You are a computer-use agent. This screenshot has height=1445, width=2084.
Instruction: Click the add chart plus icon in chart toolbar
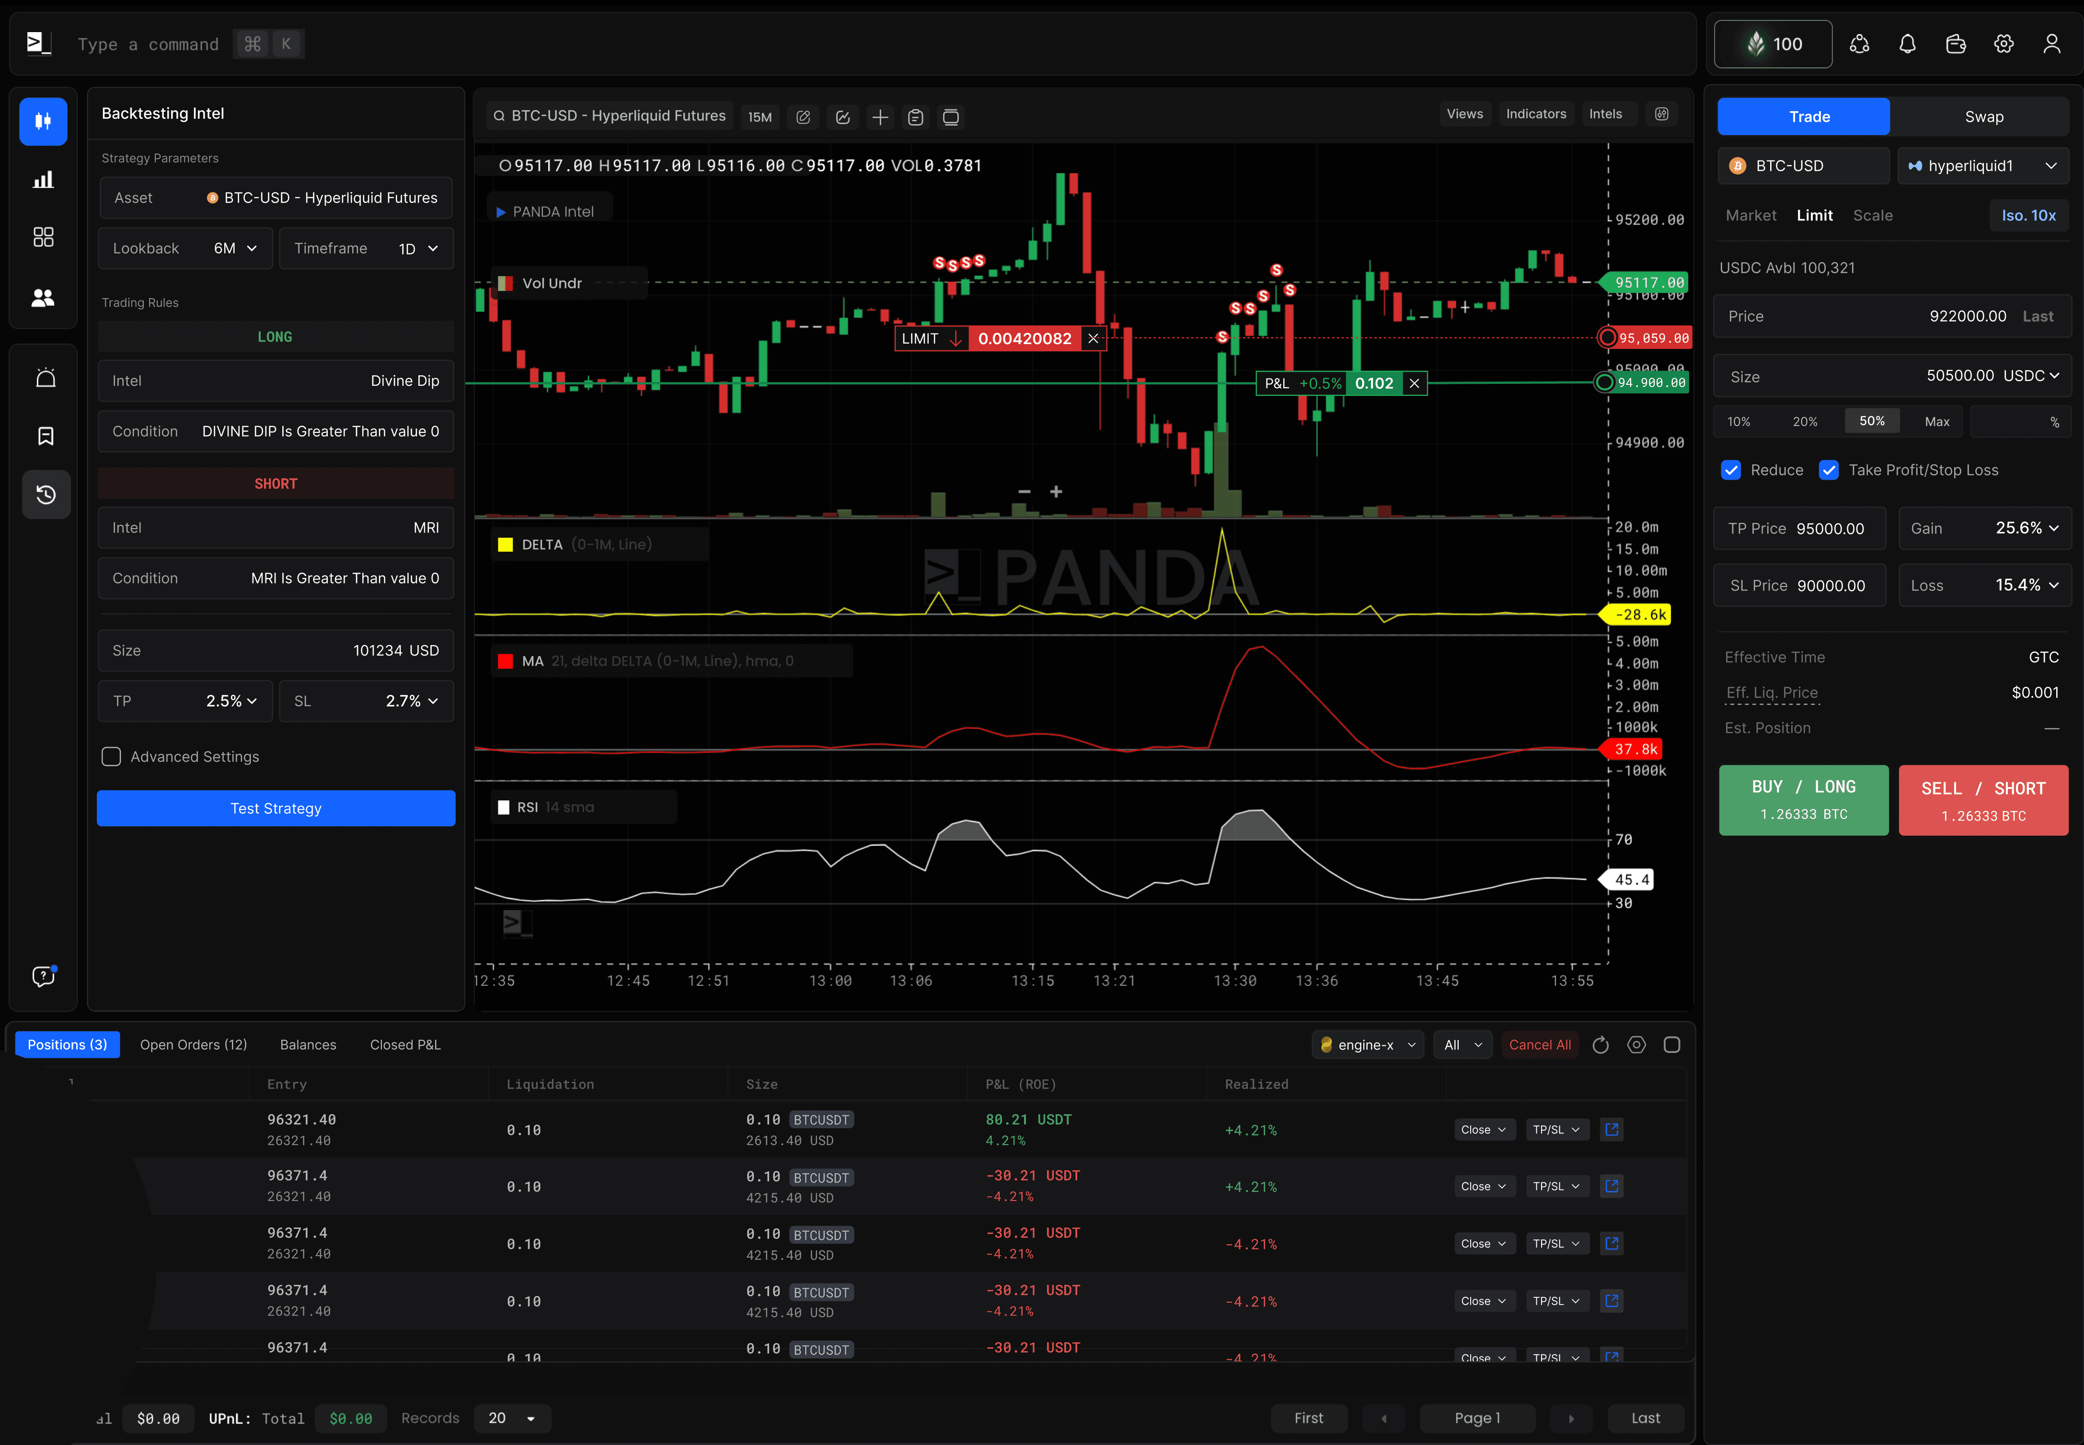pos(879,117)
